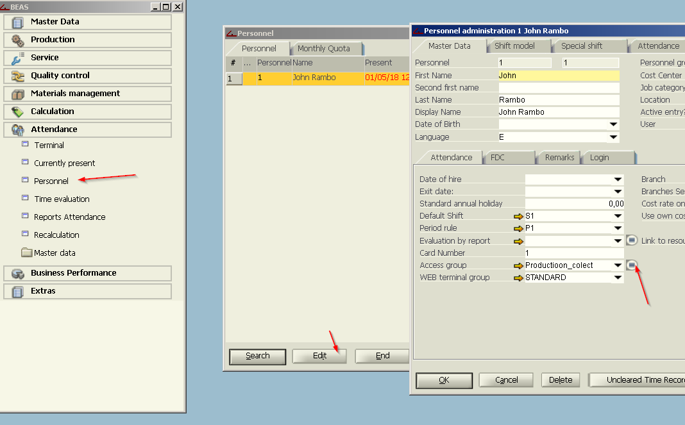Image resolution: width=685 pixels, height=425 pixels.
Task: Click the Business Performance icon
Action: tap(17, 274)
